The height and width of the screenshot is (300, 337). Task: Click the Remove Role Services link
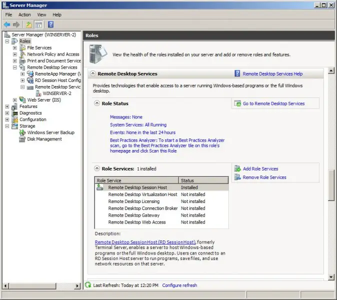pos(264,177)
